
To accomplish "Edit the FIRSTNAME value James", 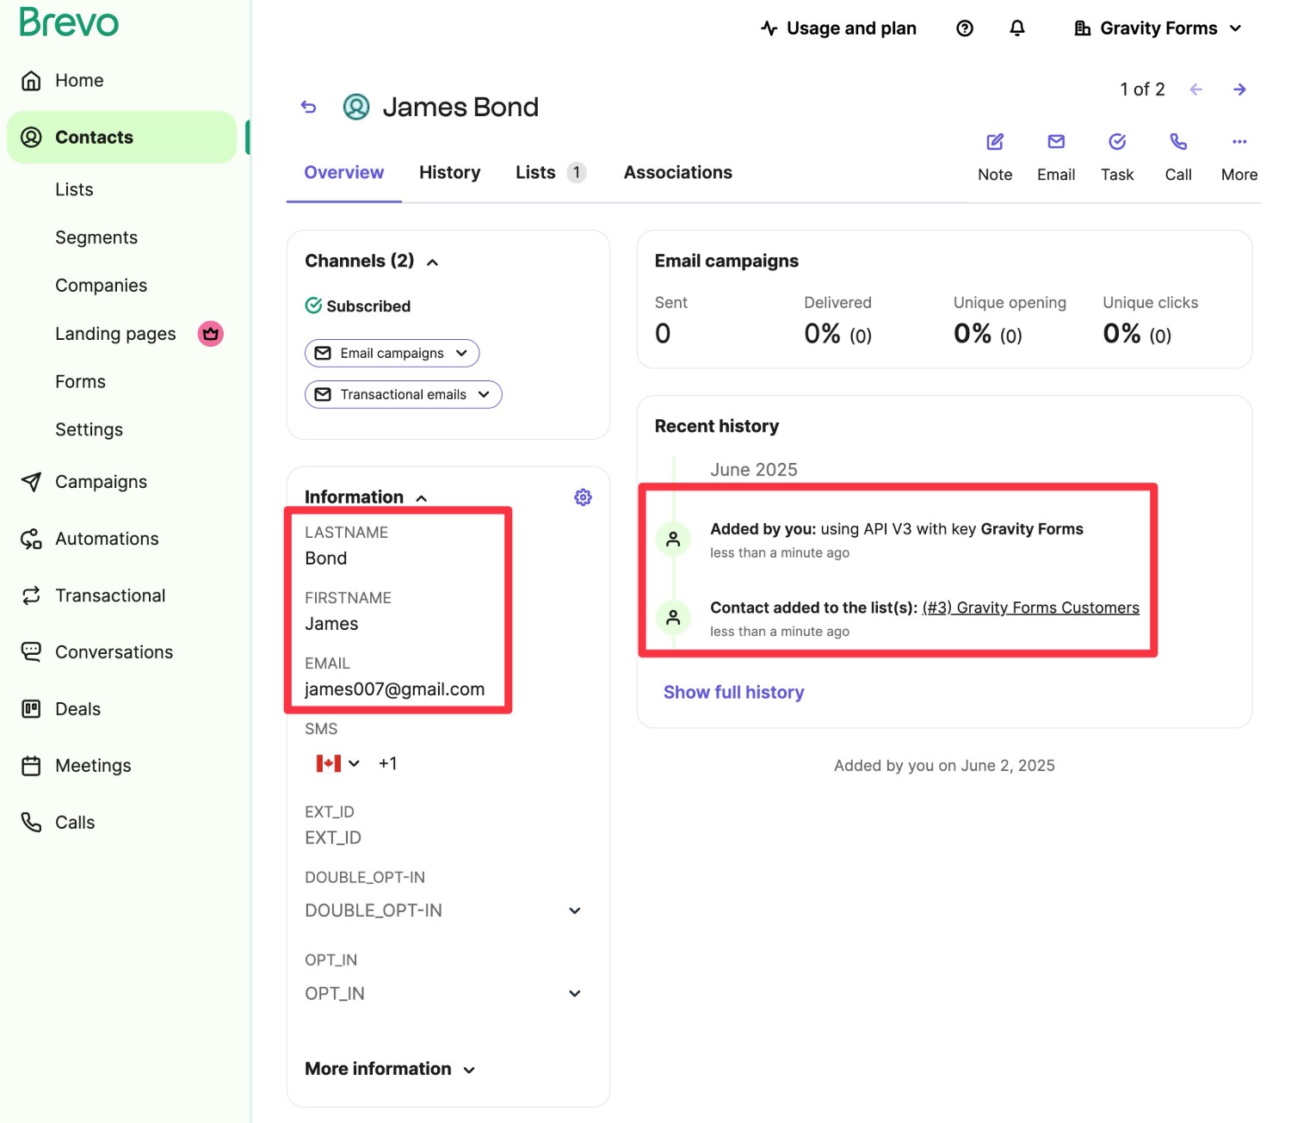I will pyautogui.click(x=331, y=624).
